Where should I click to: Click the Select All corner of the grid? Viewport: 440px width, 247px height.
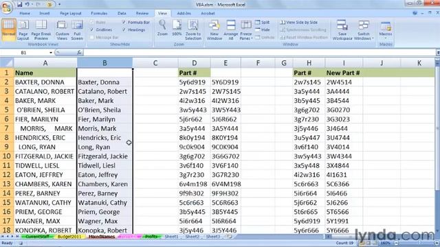click(7, 62)
